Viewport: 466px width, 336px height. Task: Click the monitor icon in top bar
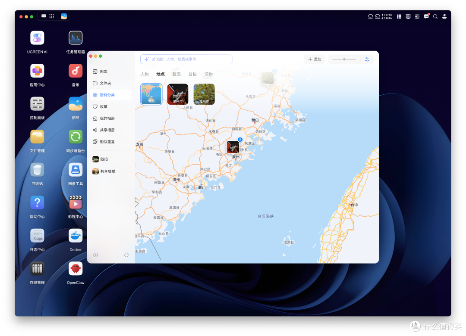tap(408, 17)
